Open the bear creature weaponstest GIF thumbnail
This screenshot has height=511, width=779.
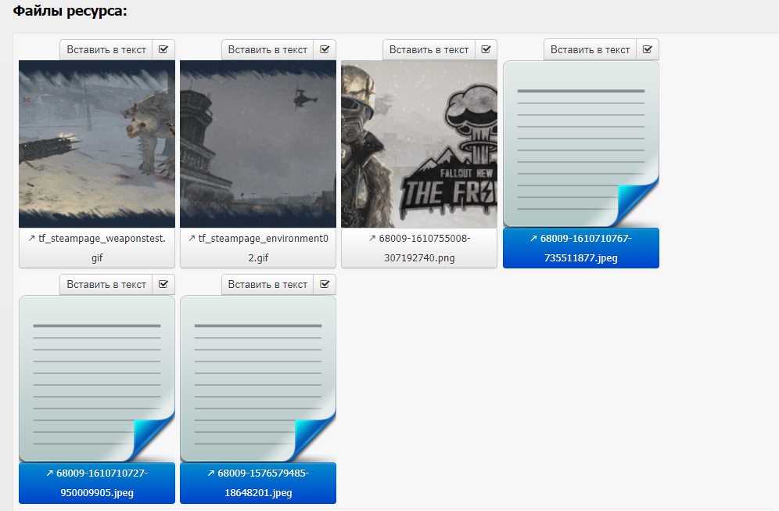pos(97,144)
